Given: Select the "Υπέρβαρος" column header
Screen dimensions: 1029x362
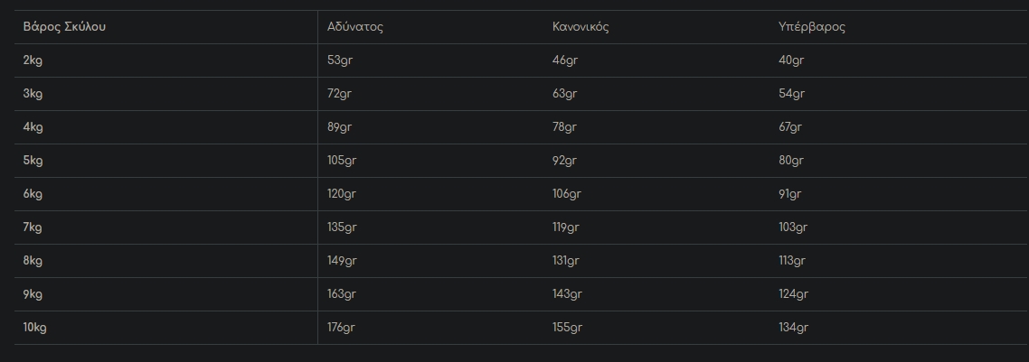Looking at the screenshot, I should tap(812, 27).
